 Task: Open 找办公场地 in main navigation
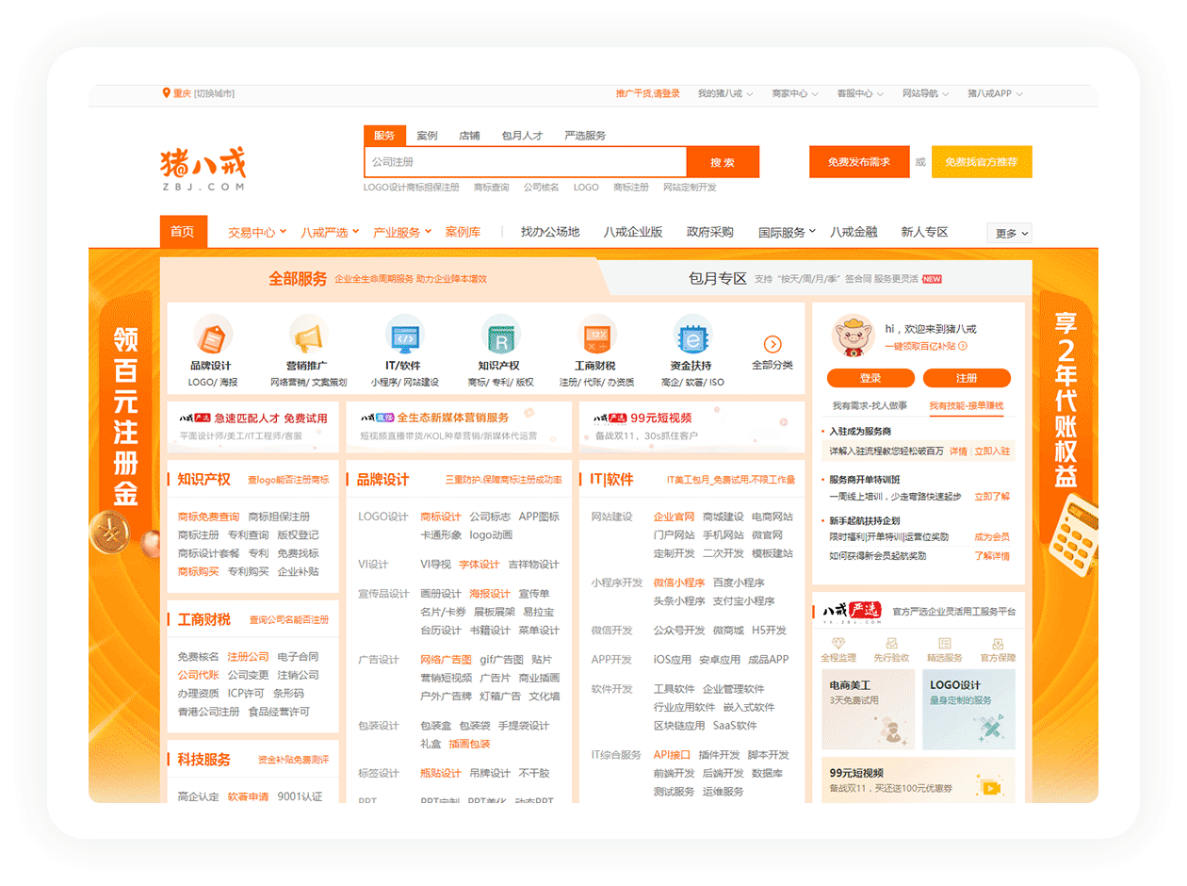pos(550,232)
